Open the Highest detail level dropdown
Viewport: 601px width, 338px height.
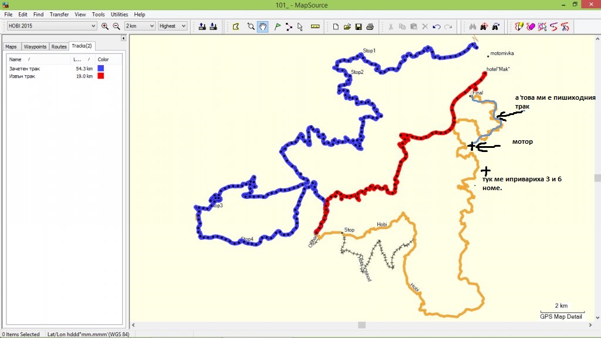pos(172,26)
